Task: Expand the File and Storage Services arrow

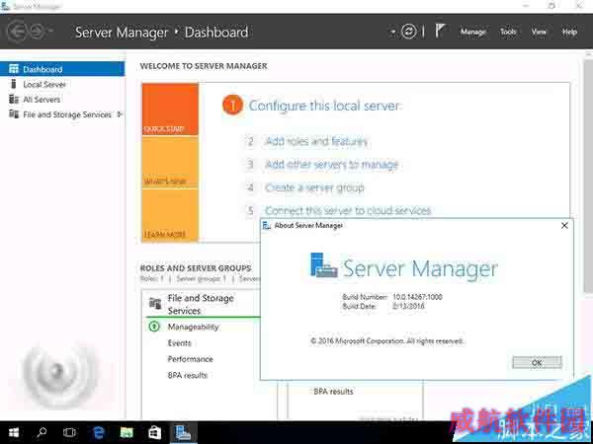Action: click(x=120, y=114)
